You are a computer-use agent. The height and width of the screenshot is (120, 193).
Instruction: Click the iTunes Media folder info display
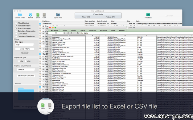point(98,16)
